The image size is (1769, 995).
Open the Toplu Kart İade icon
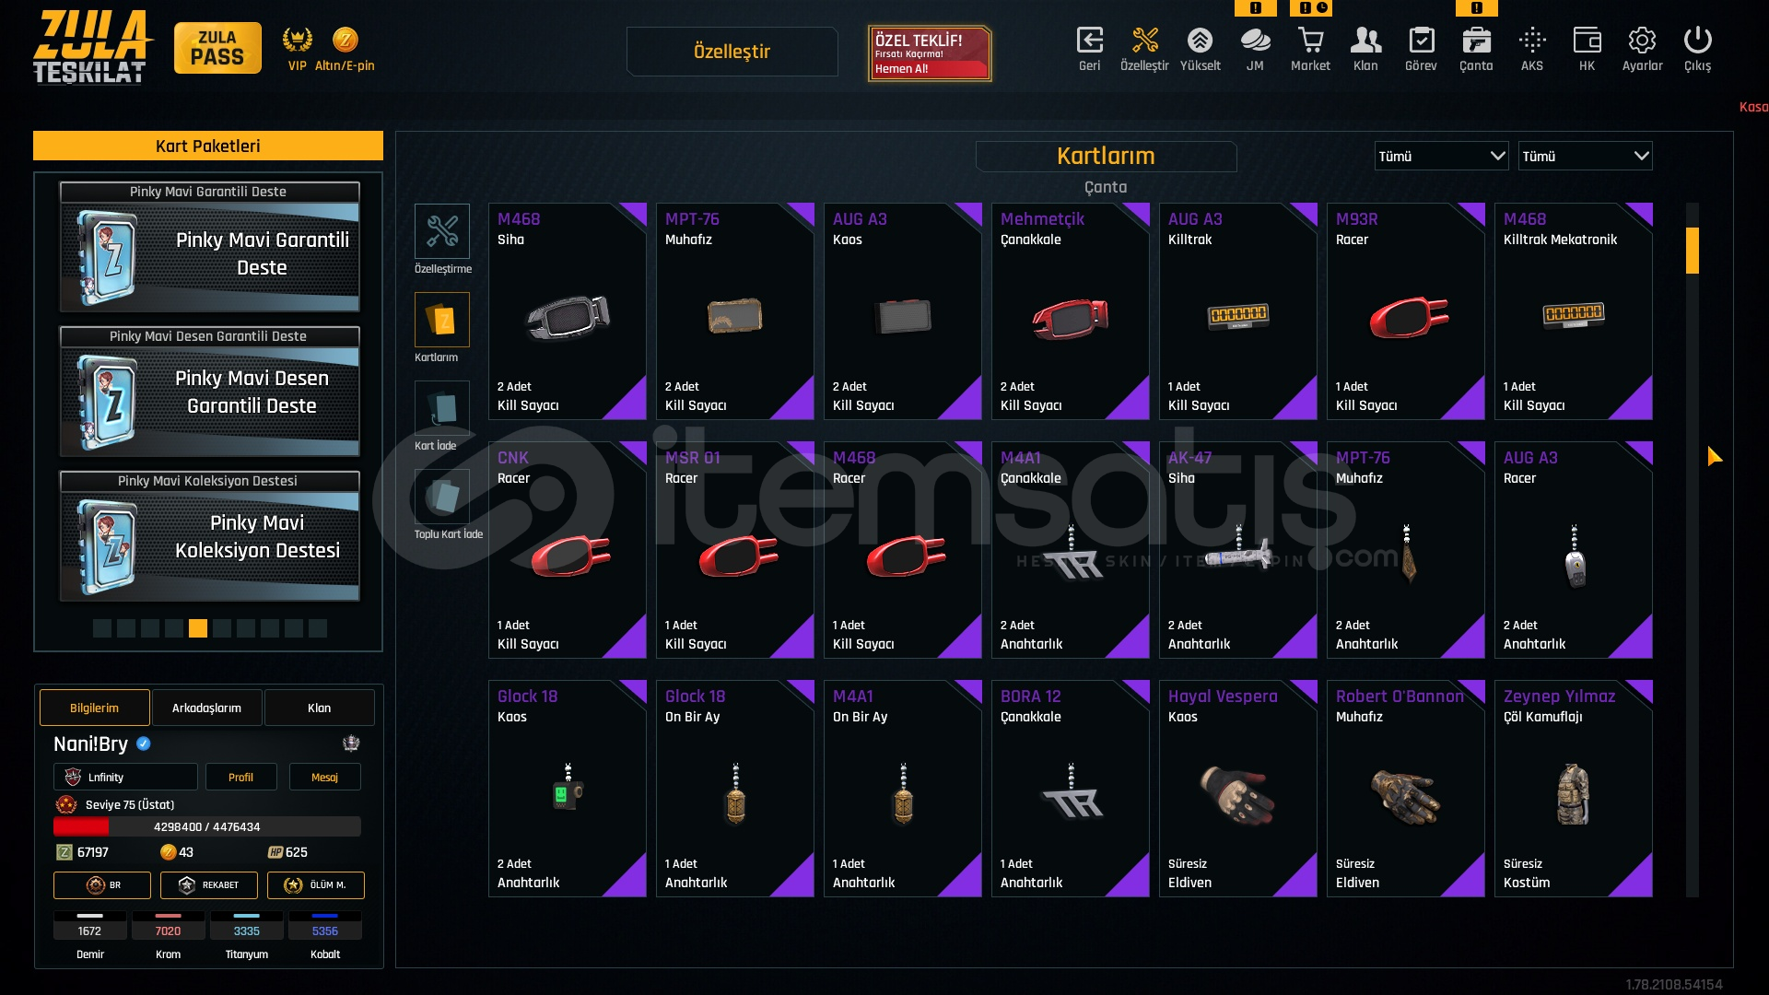click(x=442, y=497)
